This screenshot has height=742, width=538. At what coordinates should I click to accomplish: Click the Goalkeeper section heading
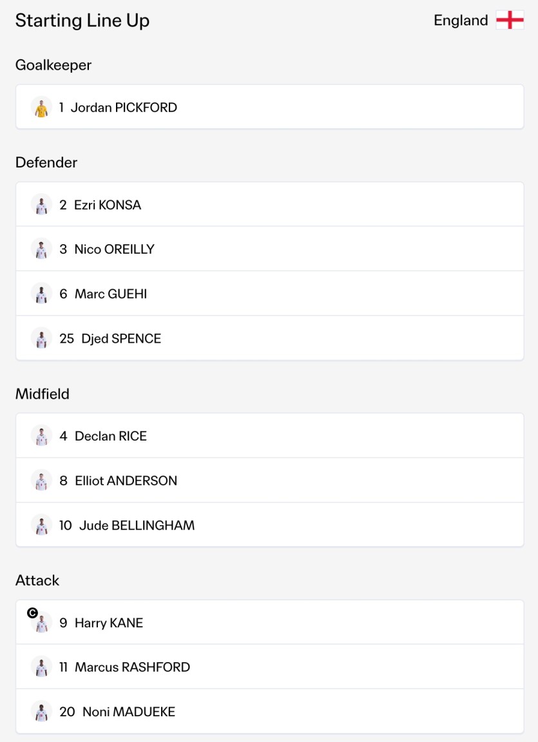(53, 65)
